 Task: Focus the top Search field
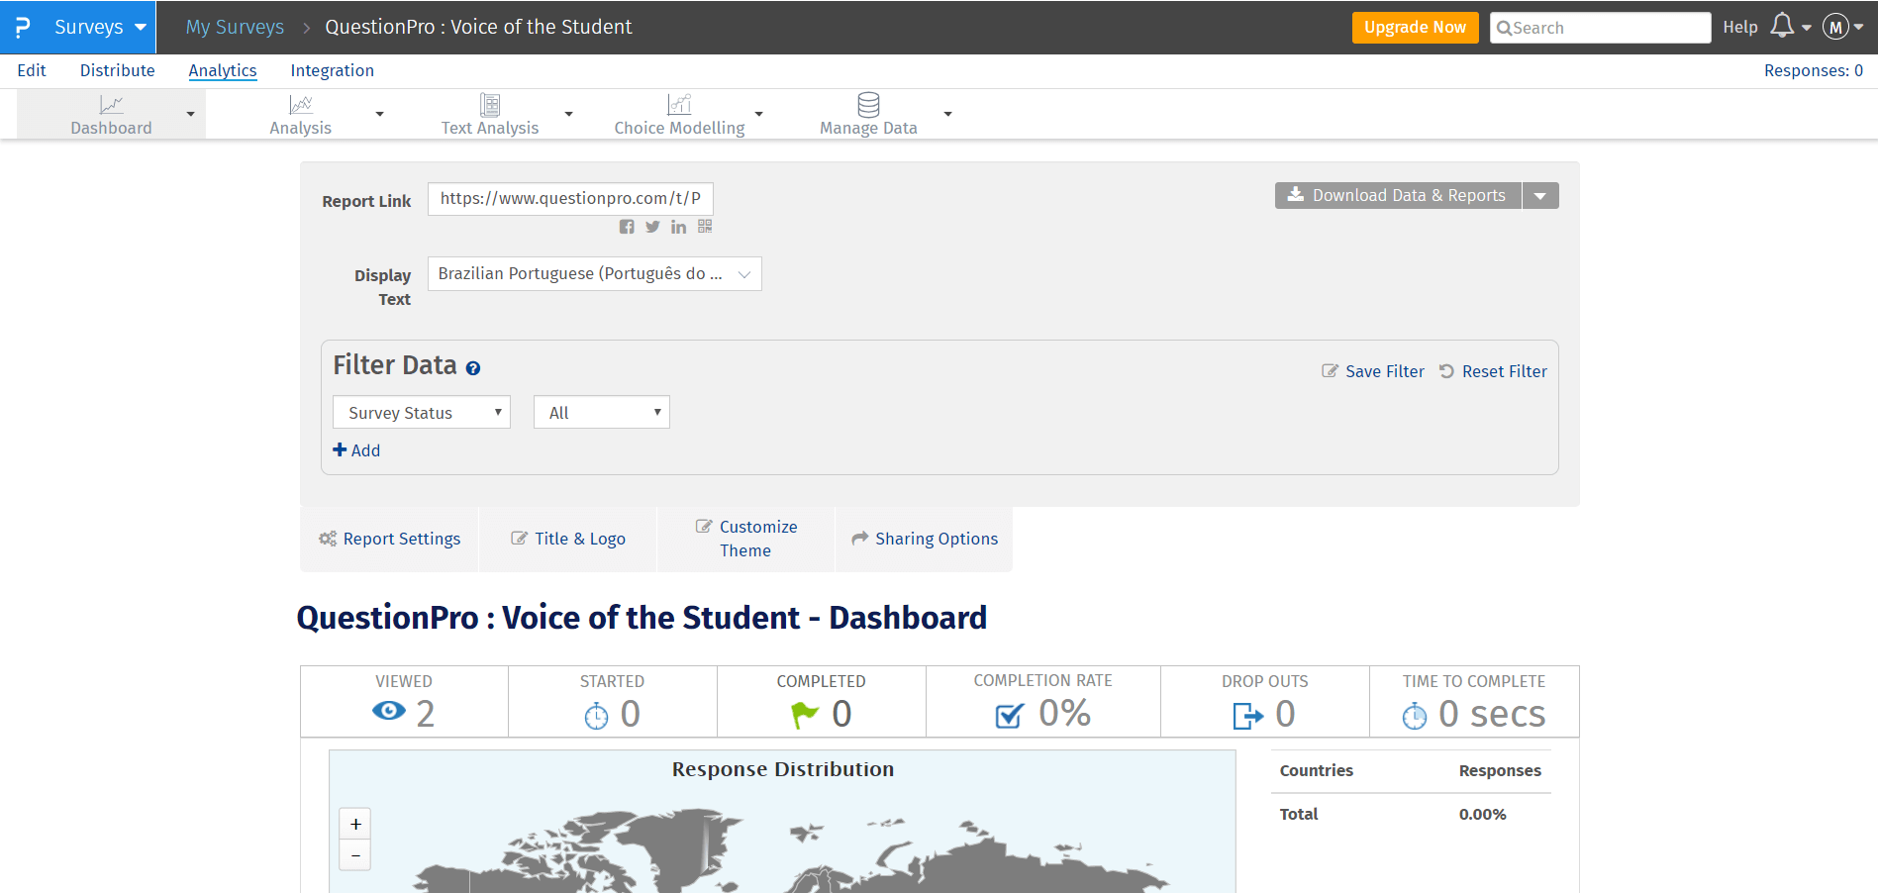1600,28
